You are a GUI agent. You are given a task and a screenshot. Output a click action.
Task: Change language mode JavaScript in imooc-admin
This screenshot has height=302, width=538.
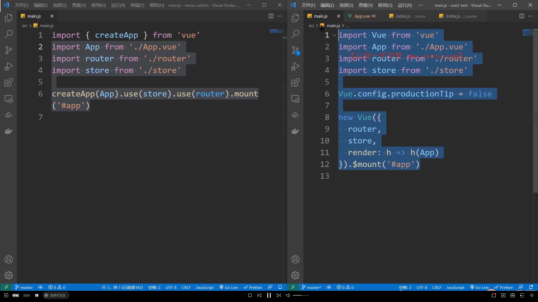click(205, 287)
